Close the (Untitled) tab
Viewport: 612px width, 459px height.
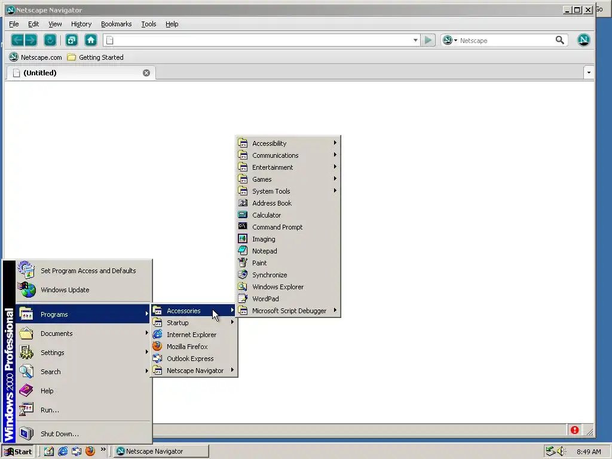click(146, 73)
